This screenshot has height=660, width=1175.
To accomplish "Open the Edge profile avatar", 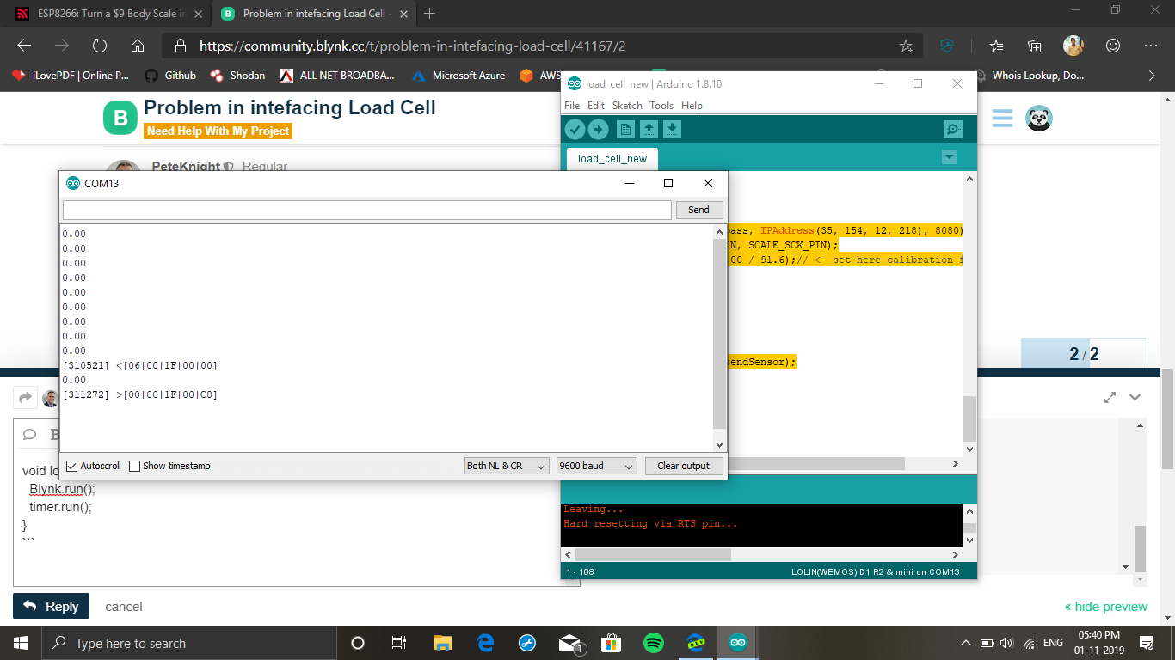I will pyautogui.click(x=1073, y=46).
